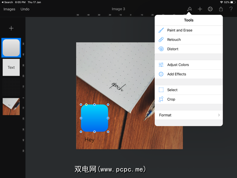Select the Paint and Erase brush icon
The image size is (237, 178).
[161, 30]
